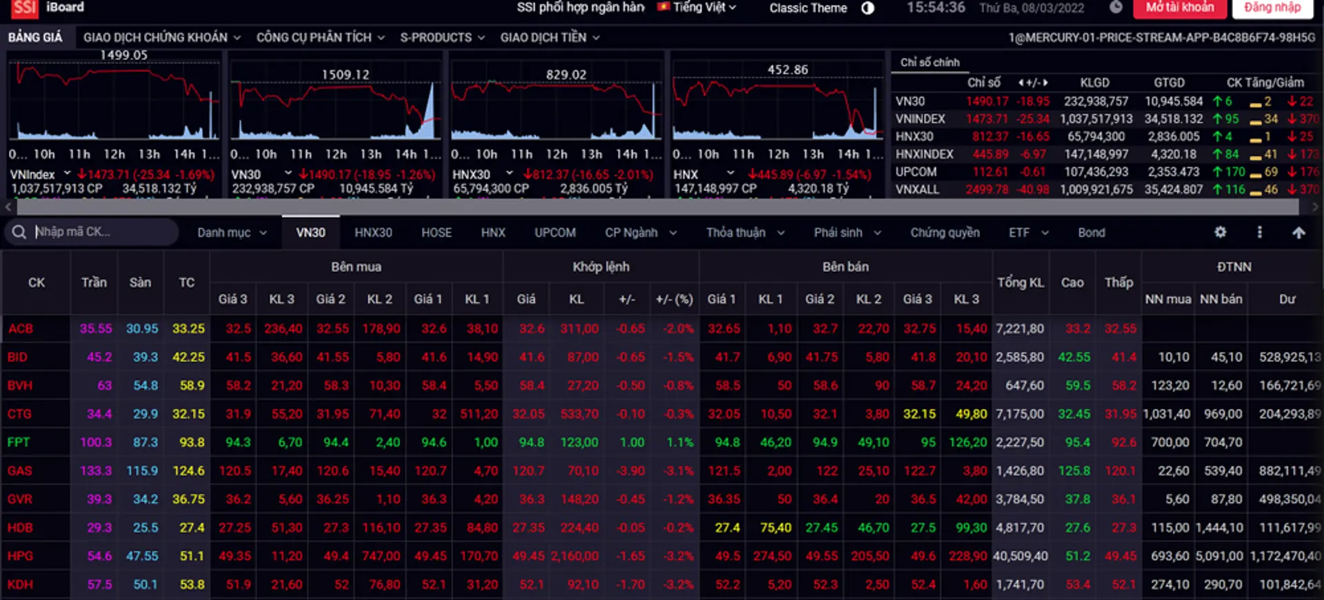Click VNXALL row in index table

(x=1106, y=190)
